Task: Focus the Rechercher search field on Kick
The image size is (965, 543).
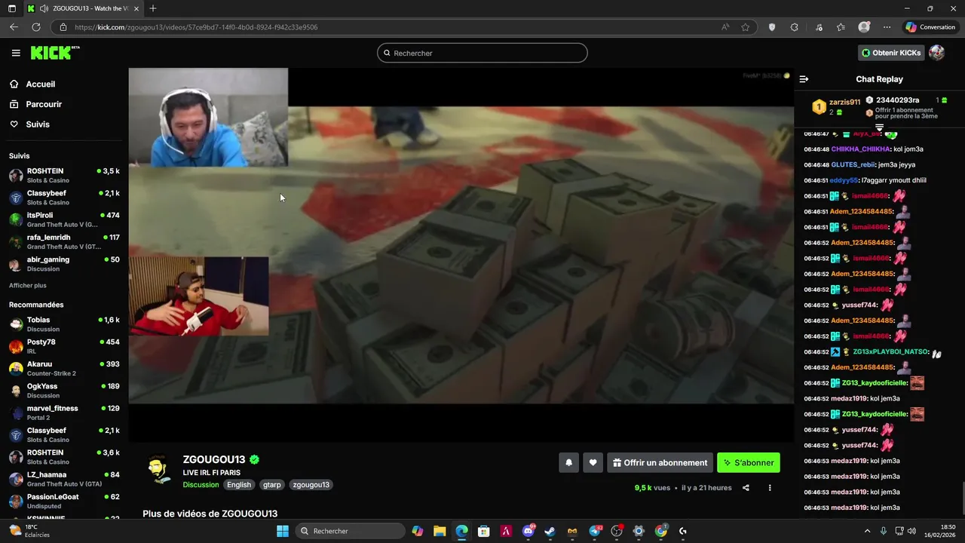Action: (x=482, y=53)
